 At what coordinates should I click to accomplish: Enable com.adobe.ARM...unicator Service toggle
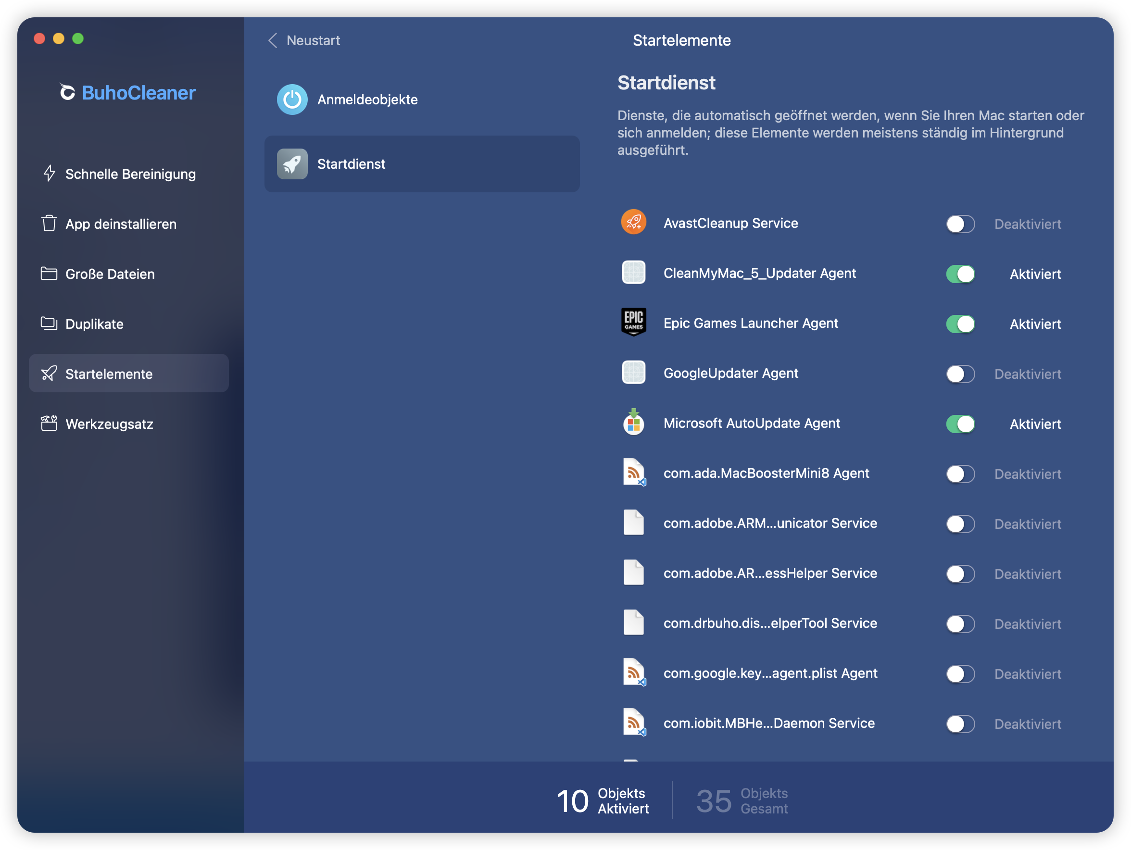click(x=961, y=524)
